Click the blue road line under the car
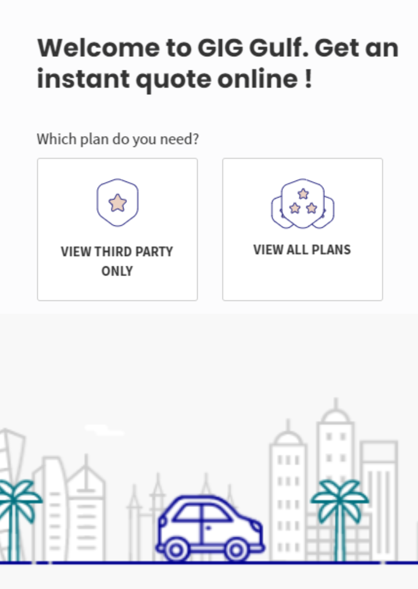Viewport: 418px width, 589px height. coord(209,562)
